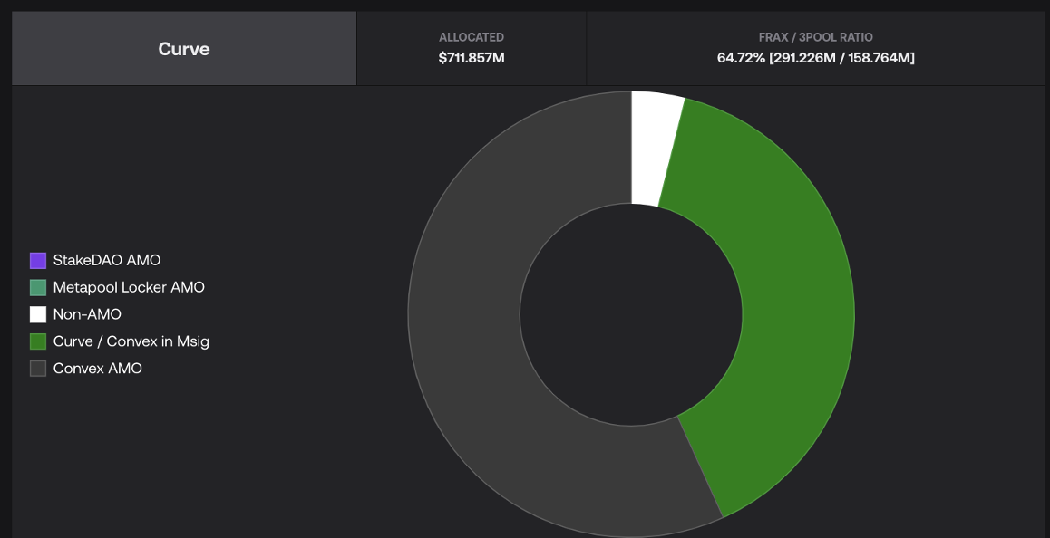This screenshot has height=538, width=1050.
Task: Click the $711.857M allocated value
Action: pyautogui.click(x=472, y=58)
